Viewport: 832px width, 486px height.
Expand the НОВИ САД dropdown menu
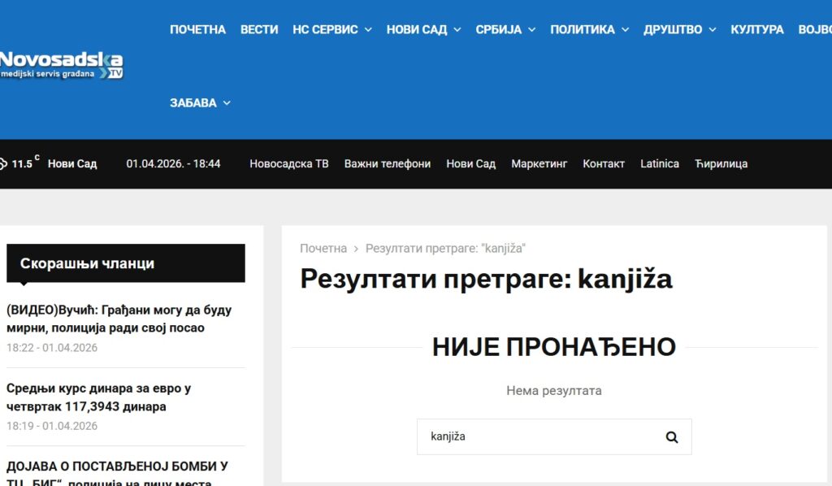click(423, 29)
